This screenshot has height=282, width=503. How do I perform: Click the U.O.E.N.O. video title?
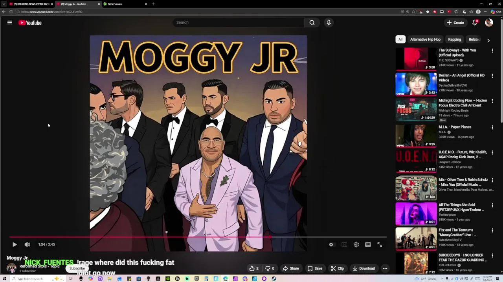[463, 154]
